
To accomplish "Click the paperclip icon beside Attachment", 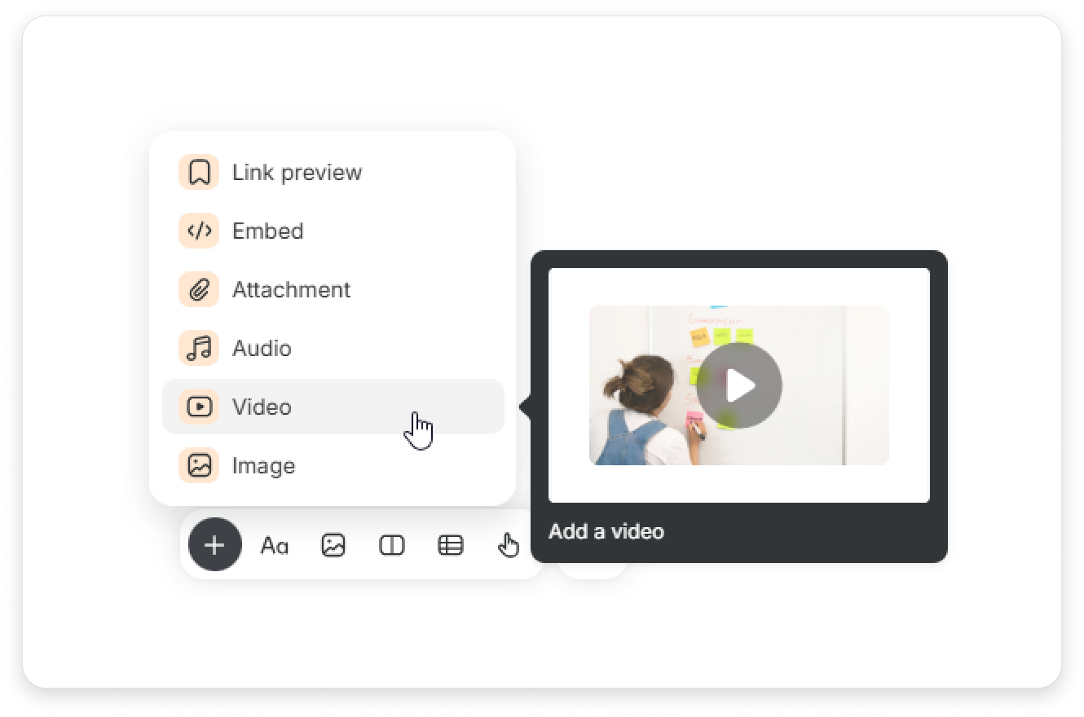I will pos(199,290).
